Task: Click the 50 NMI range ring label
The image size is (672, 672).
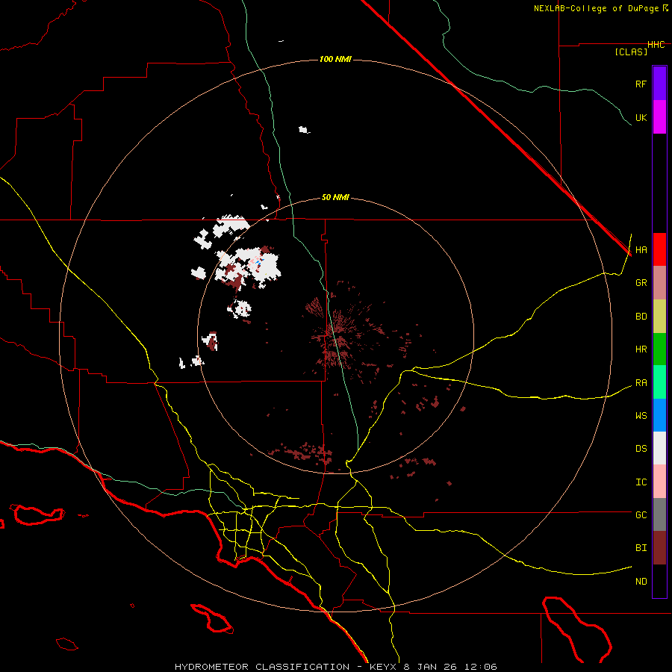Action: tap(335, 197)
